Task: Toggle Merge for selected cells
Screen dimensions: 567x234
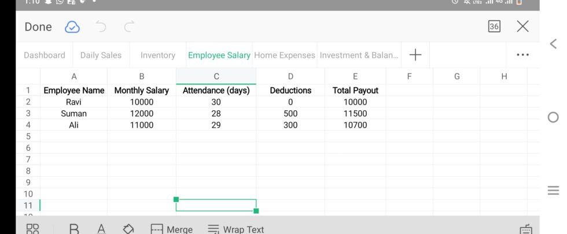Action: (171, 229)
